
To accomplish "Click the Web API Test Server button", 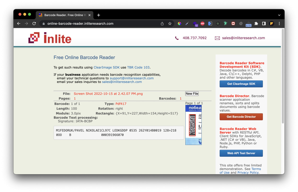I will coord(241,153).
